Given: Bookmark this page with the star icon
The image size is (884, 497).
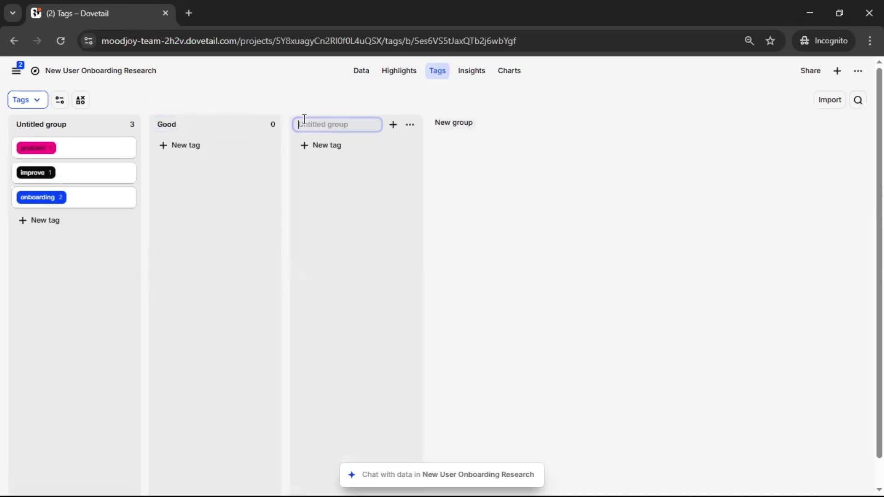Looking at the screenshot, I should [770, 41].
